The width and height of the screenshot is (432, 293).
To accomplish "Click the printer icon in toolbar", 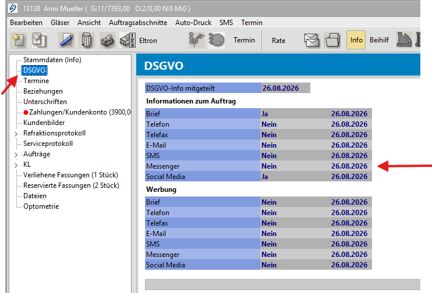I will pyautogui.click(x=107, y=40).
